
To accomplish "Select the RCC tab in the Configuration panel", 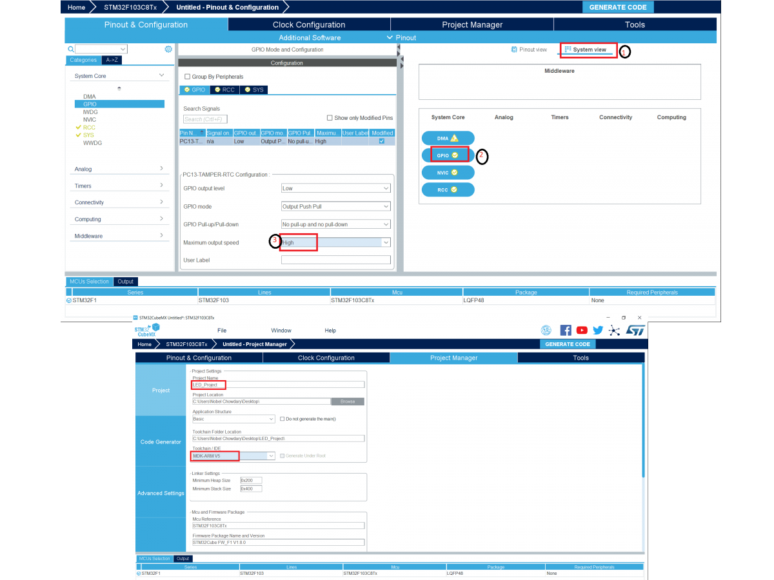I will click(224, 90).
